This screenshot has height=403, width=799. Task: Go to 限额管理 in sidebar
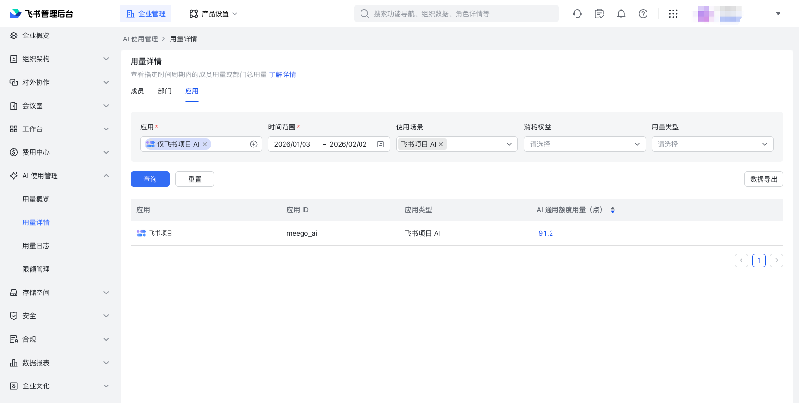click(36, 269)
